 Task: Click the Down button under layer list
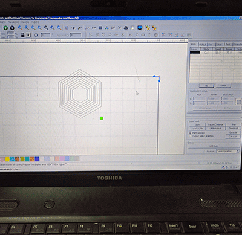[223, 86]
